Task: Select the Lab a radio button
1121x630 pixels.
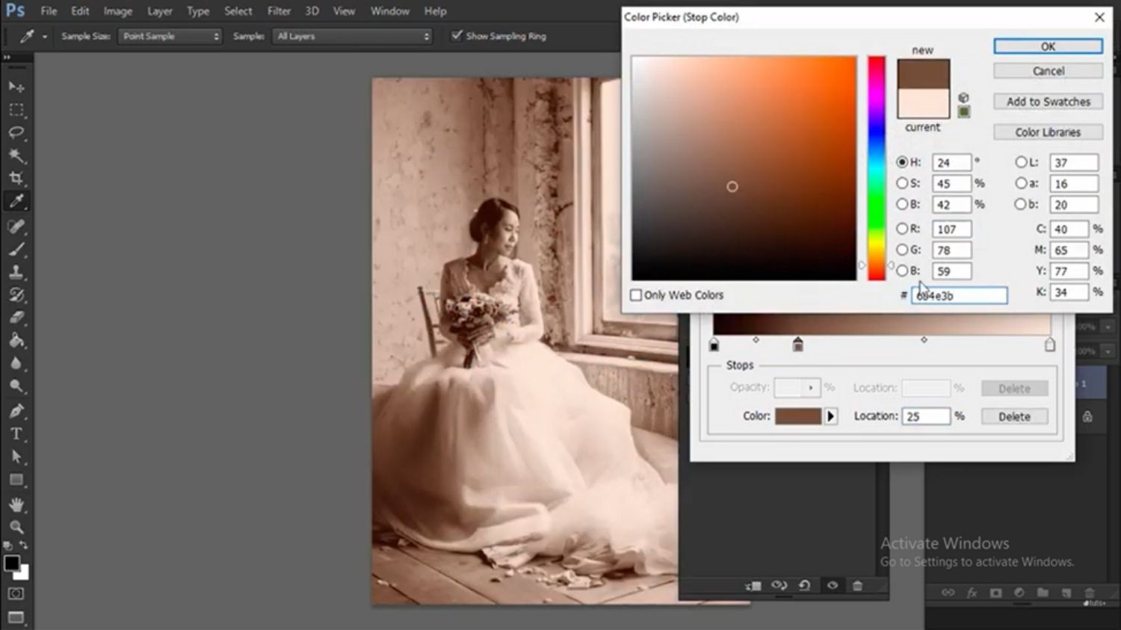Action: click(x=1021, y=183)
